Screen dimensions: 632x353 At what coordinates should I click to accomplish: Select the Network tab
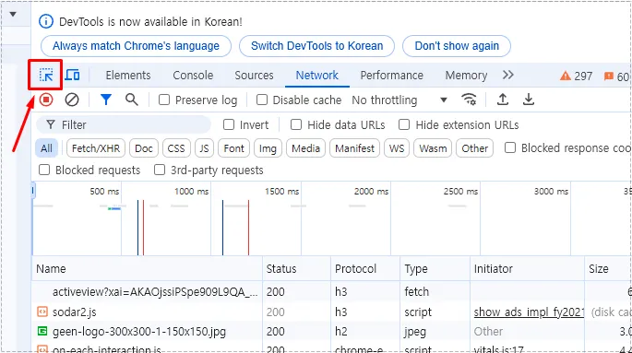pos(317,76)
